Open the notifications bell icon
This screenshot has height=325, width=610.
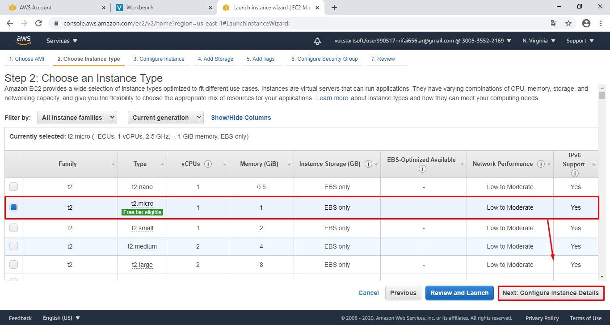click(317, 41)
